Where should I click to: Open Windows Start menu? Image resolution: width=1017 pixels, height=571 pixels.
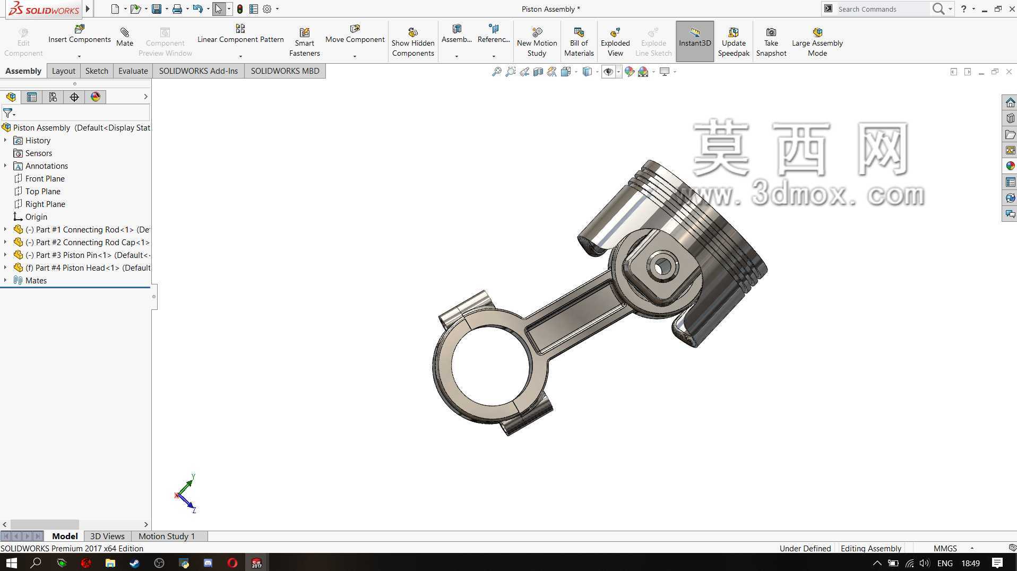point(11,563)
